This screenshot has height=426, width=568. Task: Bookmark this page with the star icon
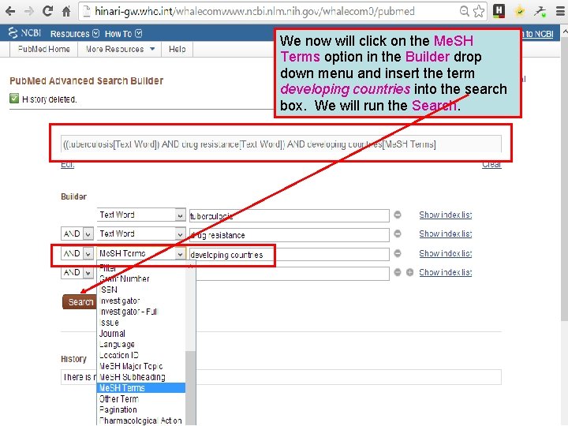479,11
